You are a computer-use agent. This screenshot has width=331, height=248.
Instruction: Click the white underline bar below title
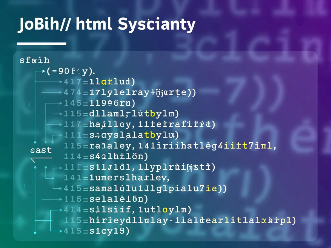point(42,44)
